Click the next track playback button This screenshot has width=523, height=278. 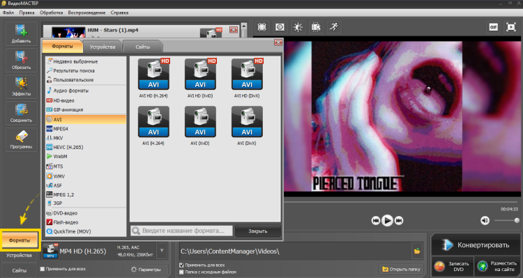pos(399,221)
